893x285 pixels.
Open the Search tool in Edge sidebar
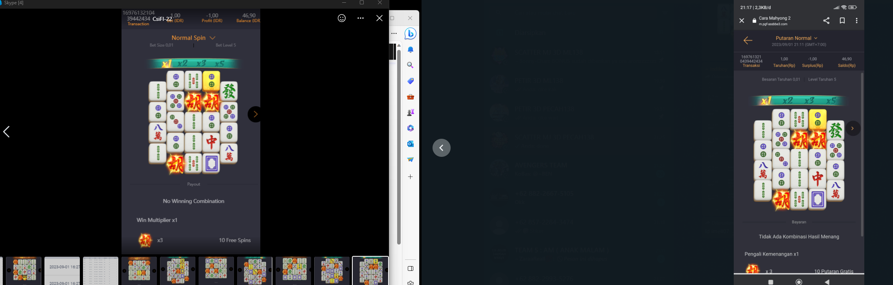[411, 65]
